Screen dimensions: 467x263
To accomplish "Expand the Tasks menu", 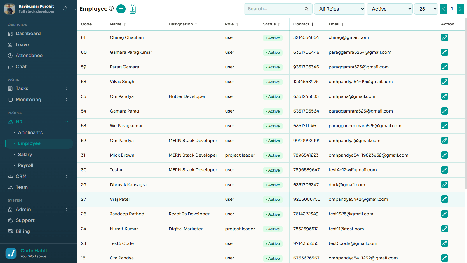I will click(39, 89).
